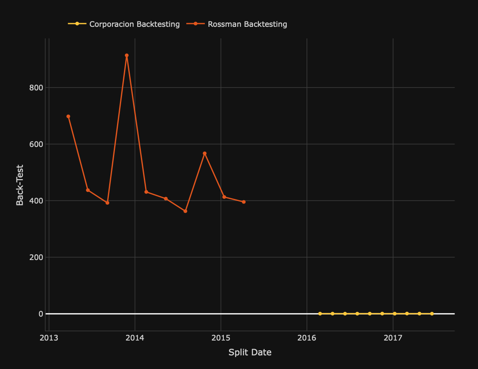Select the first Rossman data point near 700

pyautogui.click(x=68, y=116)
